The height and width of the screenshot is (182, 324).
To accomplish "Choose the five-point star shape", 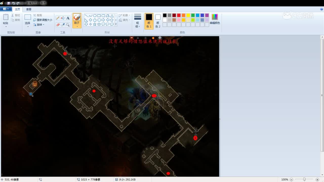I will pyautogui.click(x=95, y=24).
